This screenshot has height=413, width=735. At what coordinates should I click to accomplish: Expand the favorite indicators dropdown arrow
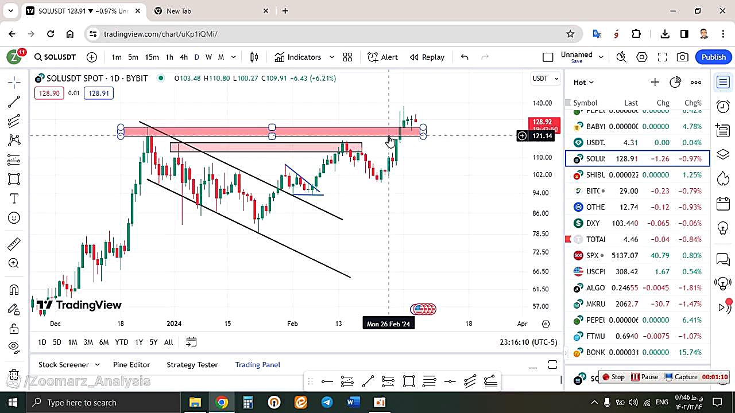[332, 57]
